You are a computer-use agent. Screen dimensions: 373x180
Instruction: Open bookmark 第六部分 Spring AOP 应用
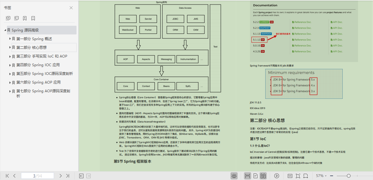point(39,82)
